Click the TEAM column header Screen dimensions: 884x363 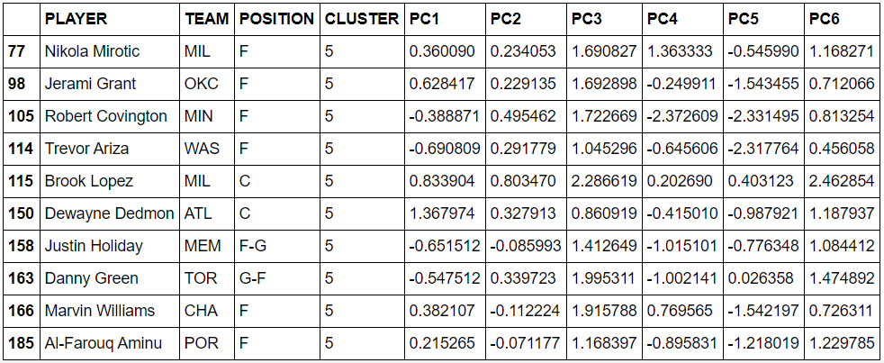pos(207,19)
